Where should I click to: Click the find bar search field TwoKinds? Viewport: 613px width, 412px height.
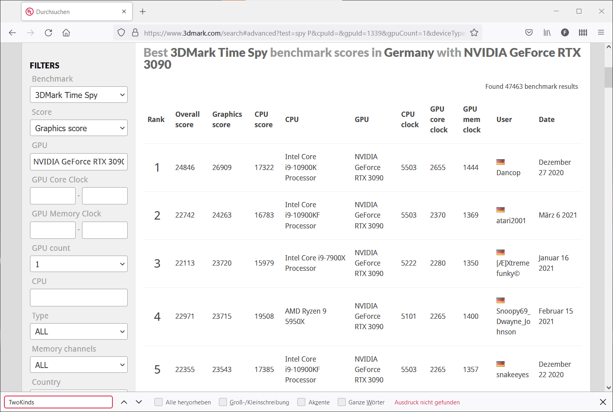click(58, 402)
